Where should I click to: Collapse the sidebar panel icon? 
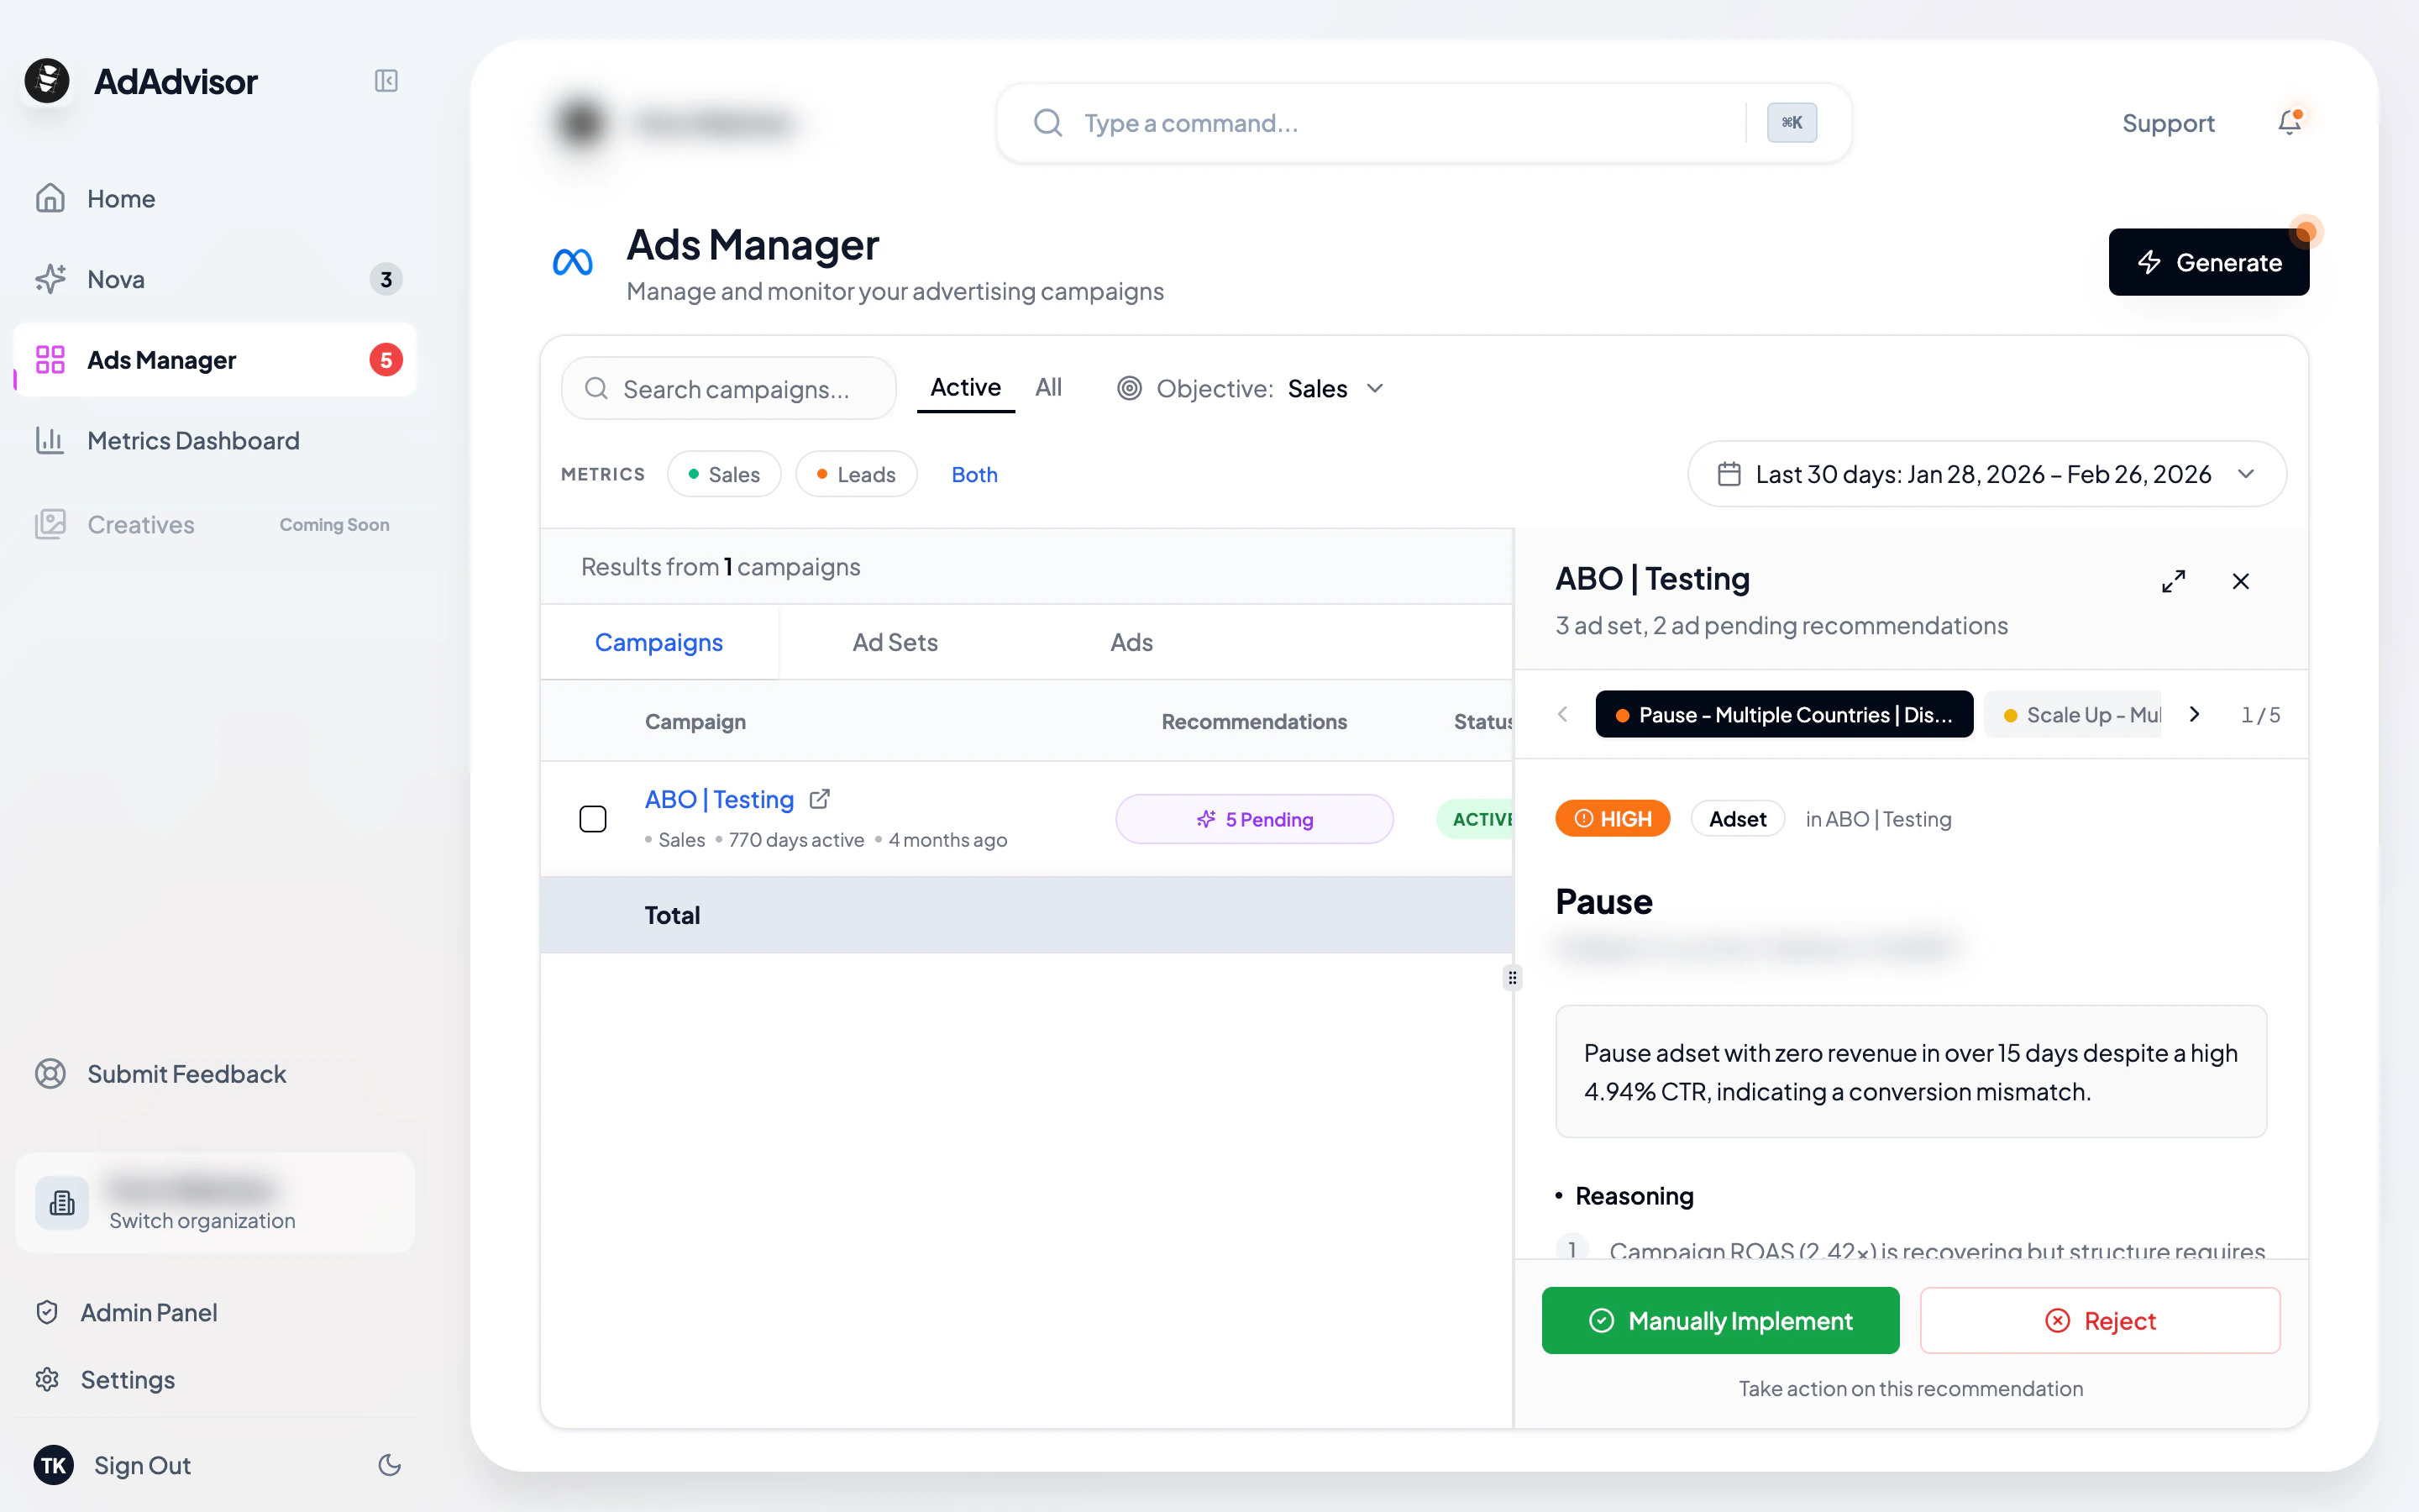386,81
